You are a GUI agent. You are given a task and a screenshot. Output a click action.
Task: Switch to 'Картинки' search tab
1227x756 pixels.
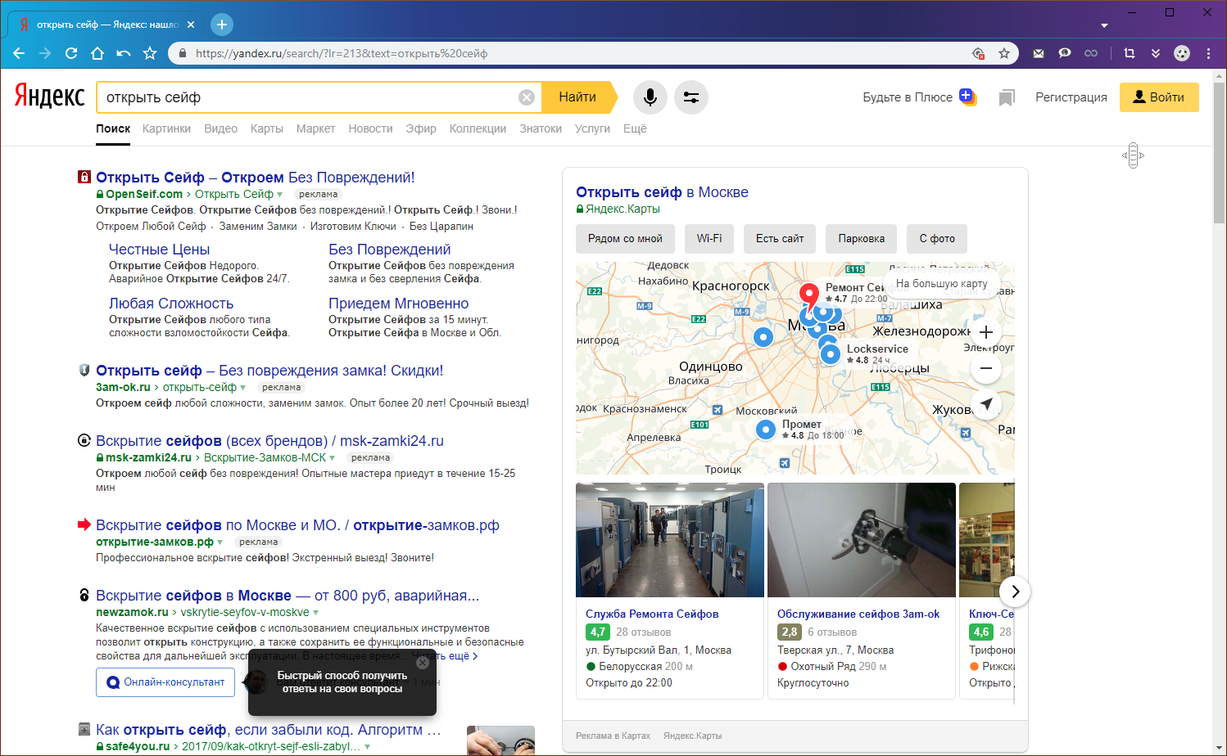pos(166,128)
